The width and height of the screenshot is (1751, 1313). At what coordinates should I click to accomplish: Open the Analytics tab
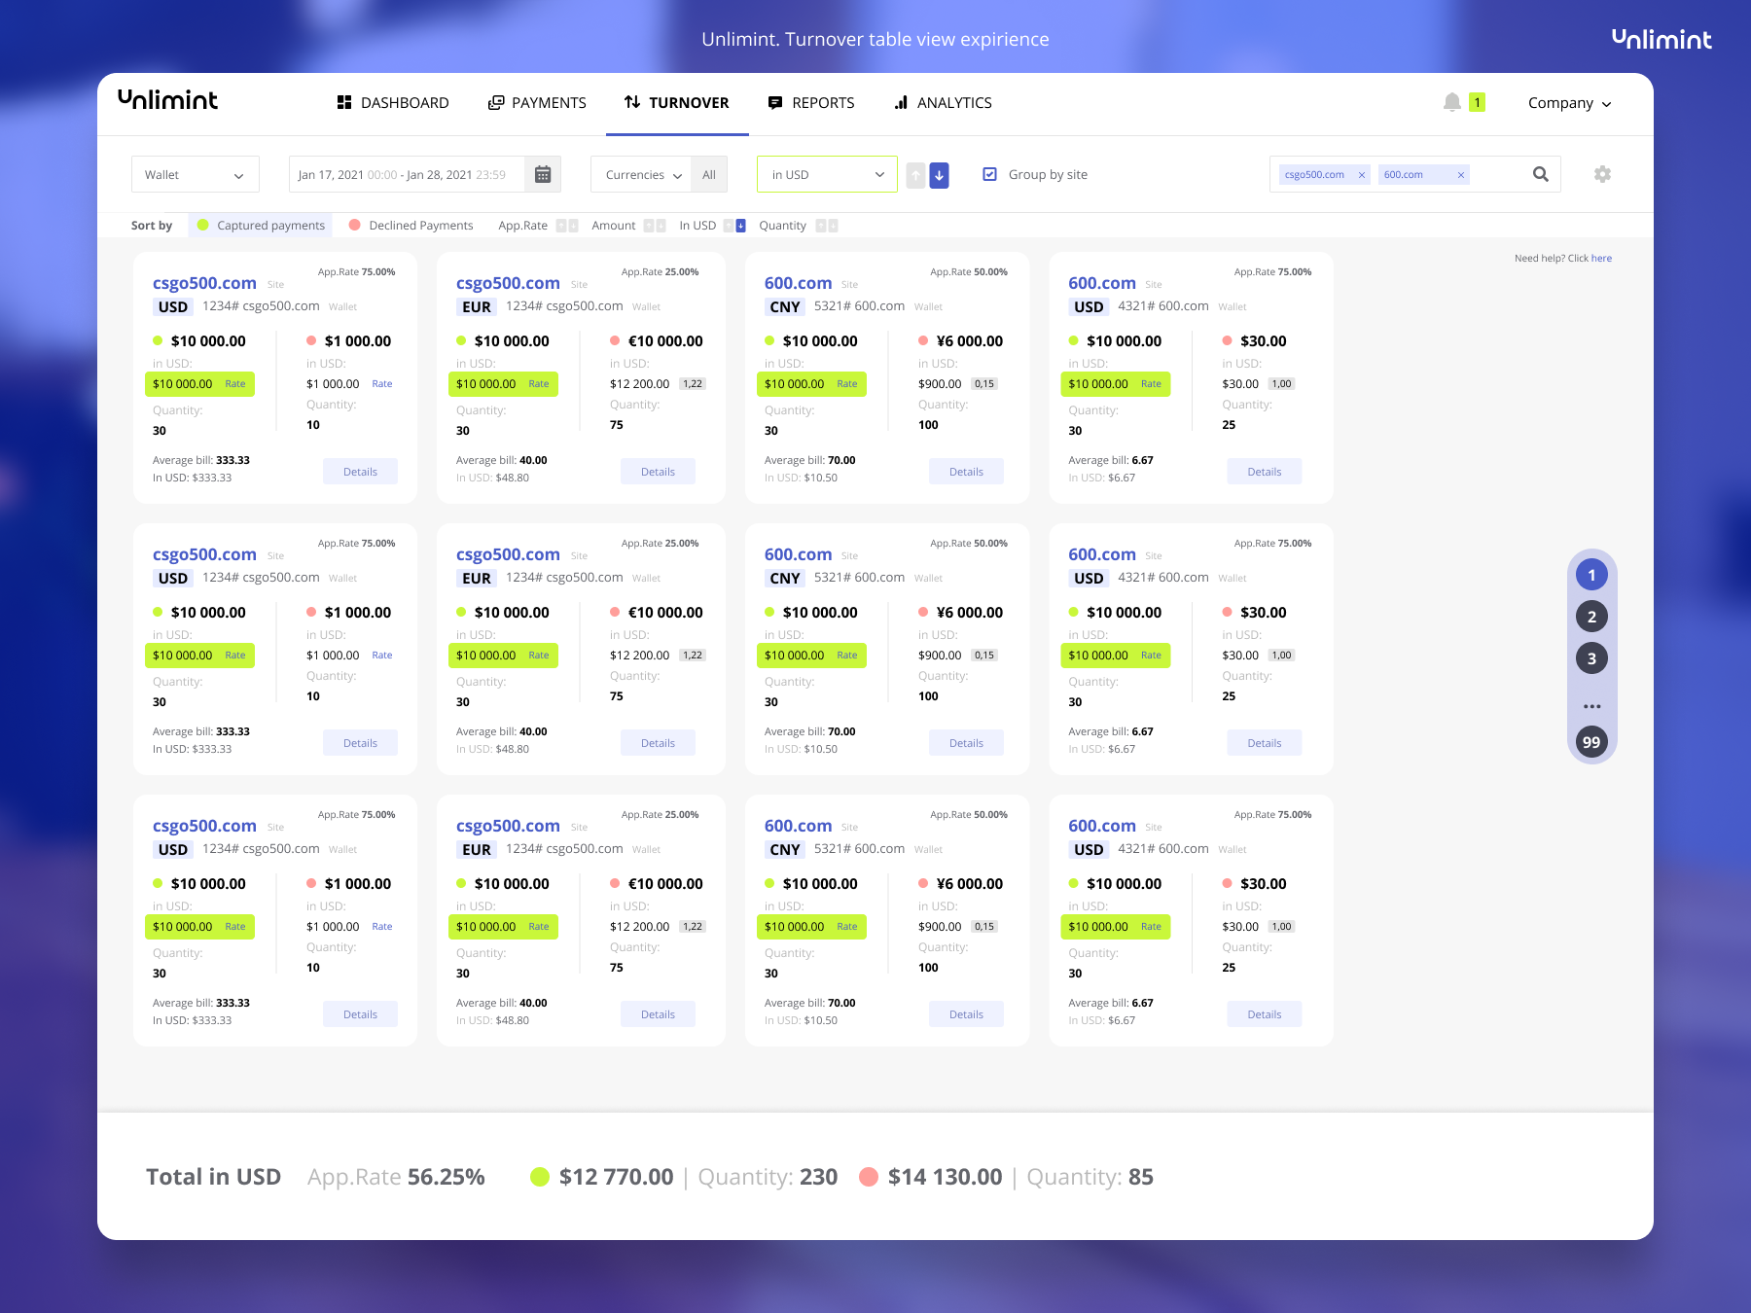tap(943, 102)
